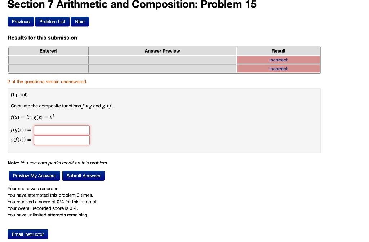Click the second Answer Preview cell
The height and width of the screenshot is (242, 369).
click(x=162, y=69)
